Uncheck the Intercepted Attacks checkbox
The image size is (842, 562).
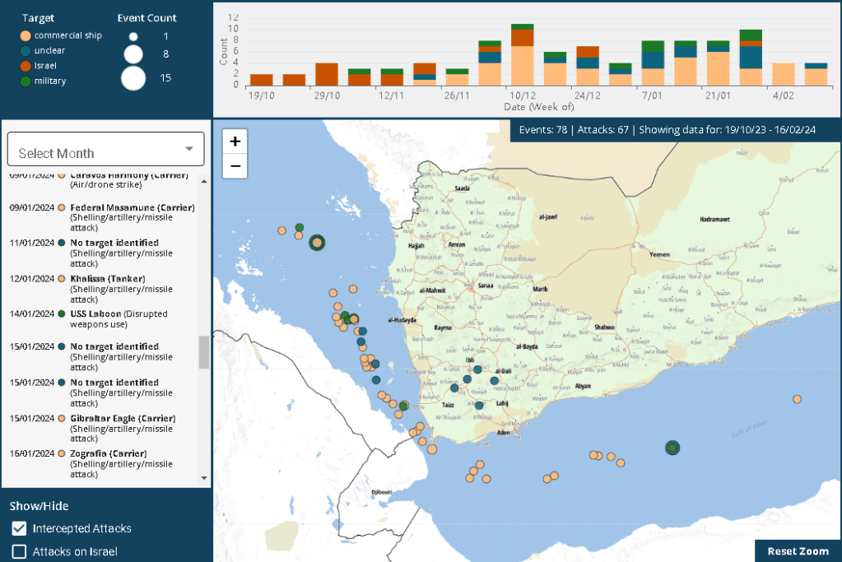pos(19,528)
